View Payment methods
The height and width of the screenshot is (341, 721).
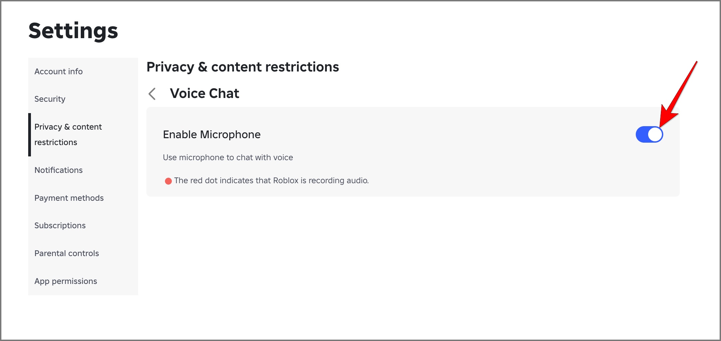click(x=69, y=198)
